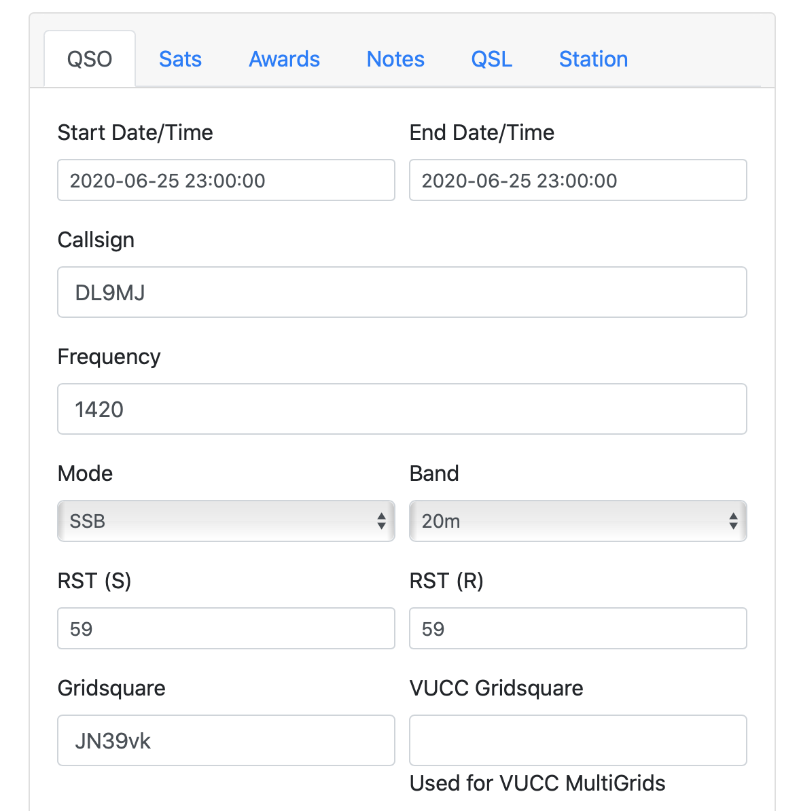Switch to the QSL tab
The width and height of the screenshot is (799, 811).
coord(491,59)
